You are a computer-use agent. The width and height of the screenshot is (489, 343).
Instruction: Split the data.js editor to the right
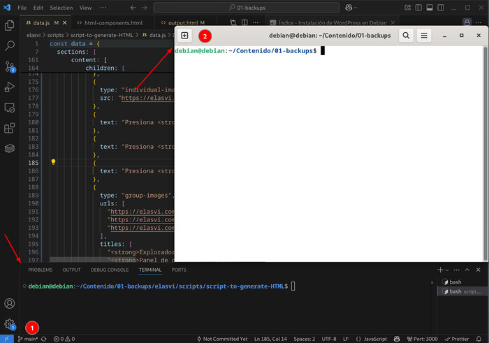click(245, 22)
